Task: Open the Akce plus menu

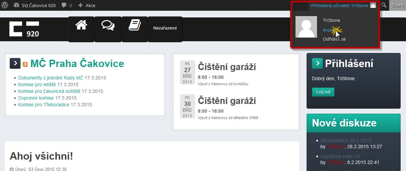Action: coord(87,5)
